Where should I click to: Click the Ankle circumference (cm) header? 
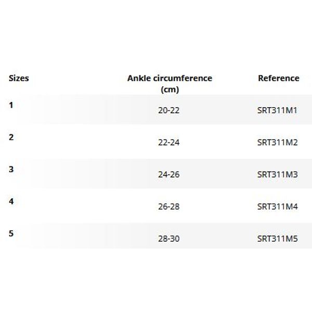[x=170, y=84]
